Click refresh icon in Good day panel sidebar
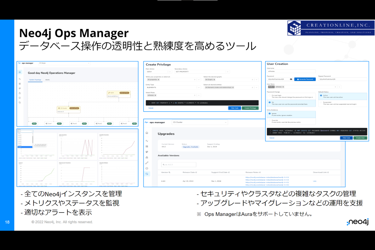Screen dimensions: 375x250 point(20,103)
